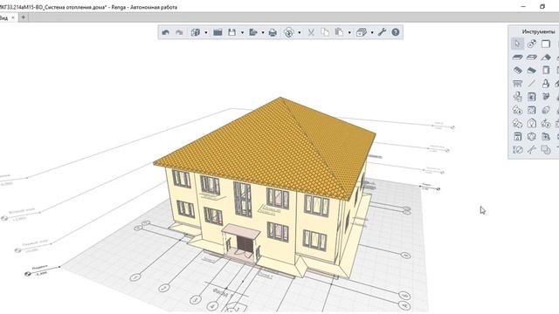Select the square duct-fitting tool
Image resolution: width=559 pixels, height=314 pixels.
[x=532, y=110]
